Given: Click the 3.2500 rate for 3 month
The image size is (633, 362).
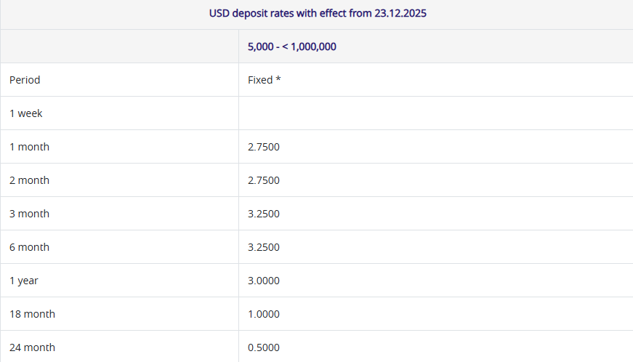Looking at the screenshot, I should point(264,214).
